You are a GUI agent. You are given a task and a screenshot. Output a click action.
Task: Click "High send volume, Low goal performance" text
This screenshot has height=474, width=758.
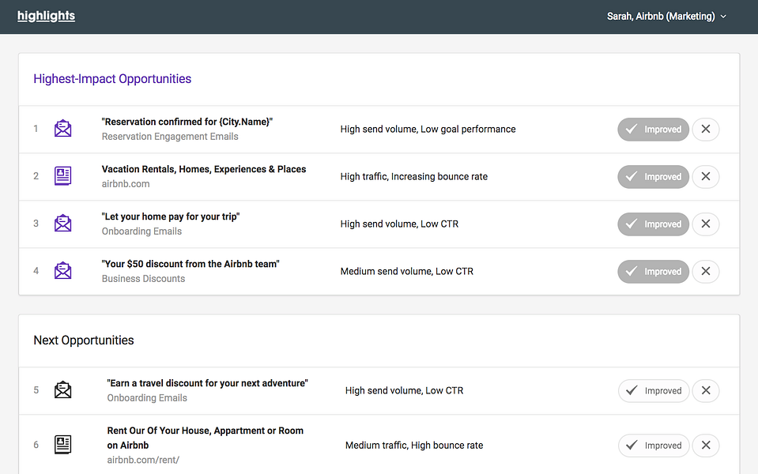[x=428, y=129]
